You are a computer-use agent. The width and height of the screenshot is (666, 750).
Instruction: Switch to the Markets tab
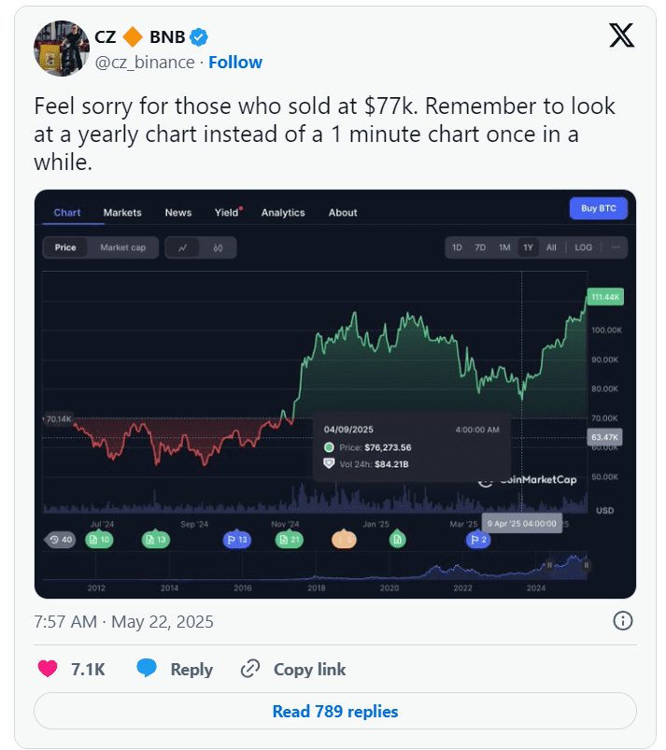pos(122,212)
